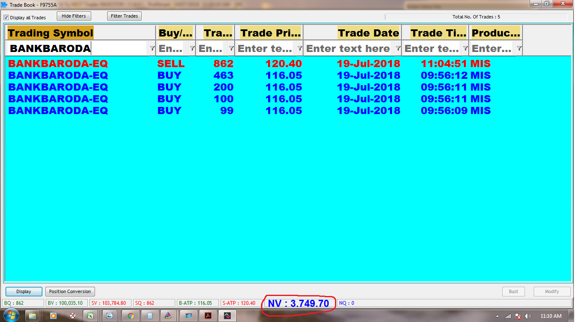Open the Action Center flag icon
The height and width of the screenshot is (322, 580).
518,316
